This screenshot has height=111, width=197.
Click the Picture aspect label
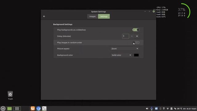point(63,49)
